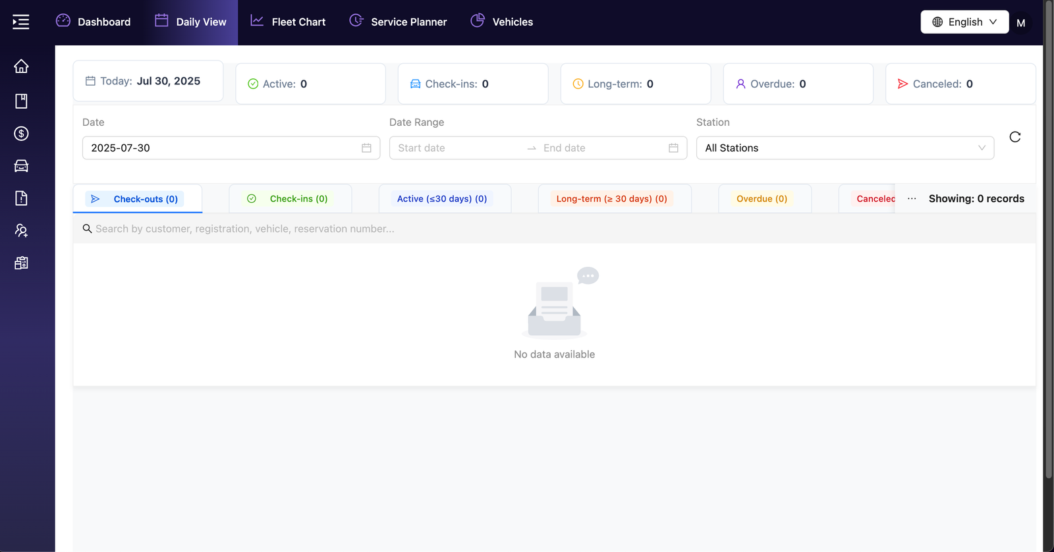Viewport: 1054px width, 552px height.
Task: Click the home icon in sidebar
Action: [x=21, y=67]
